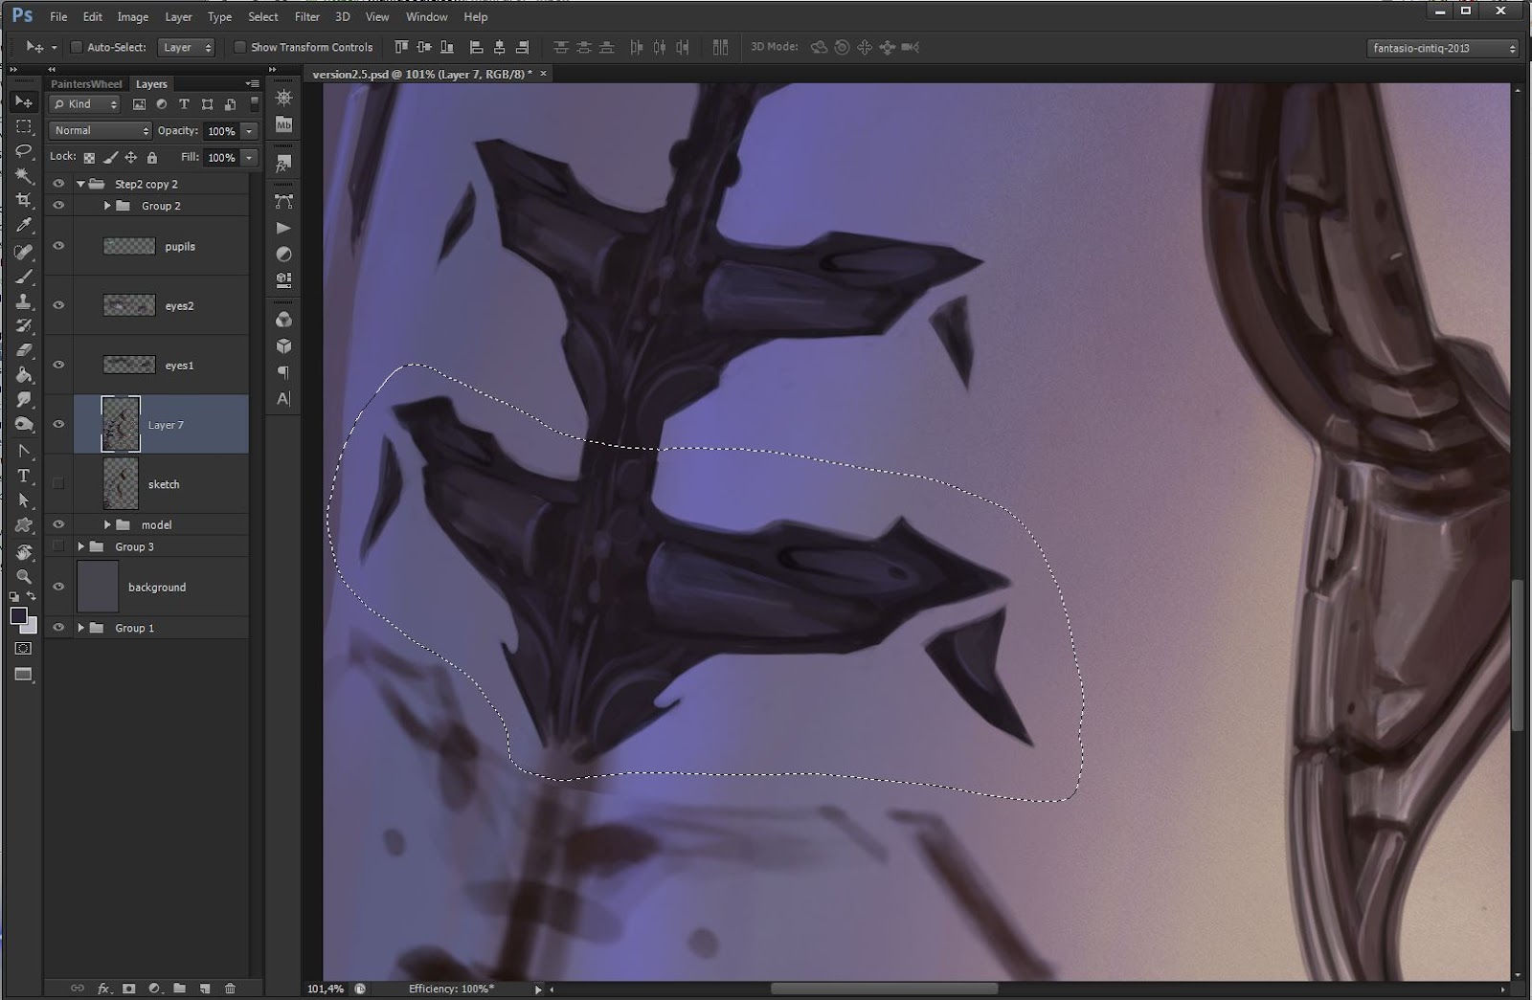Open the Normal blend mode dropdown
1532x1000 pixels.
pos(101,130)
